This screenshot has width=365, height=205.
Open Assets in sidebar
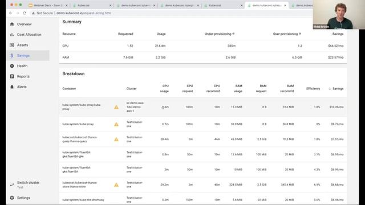tap(22, 45)
